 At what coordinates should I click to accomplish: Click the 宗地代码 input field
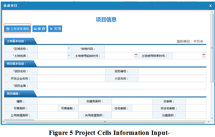click(155, 49)
